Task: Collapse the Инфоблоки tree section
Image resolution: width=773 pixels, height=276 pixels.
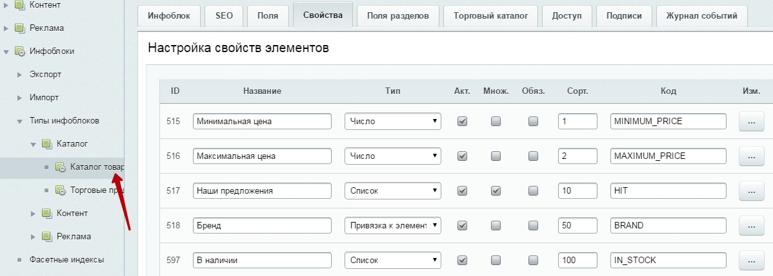Action: point(6,51)
